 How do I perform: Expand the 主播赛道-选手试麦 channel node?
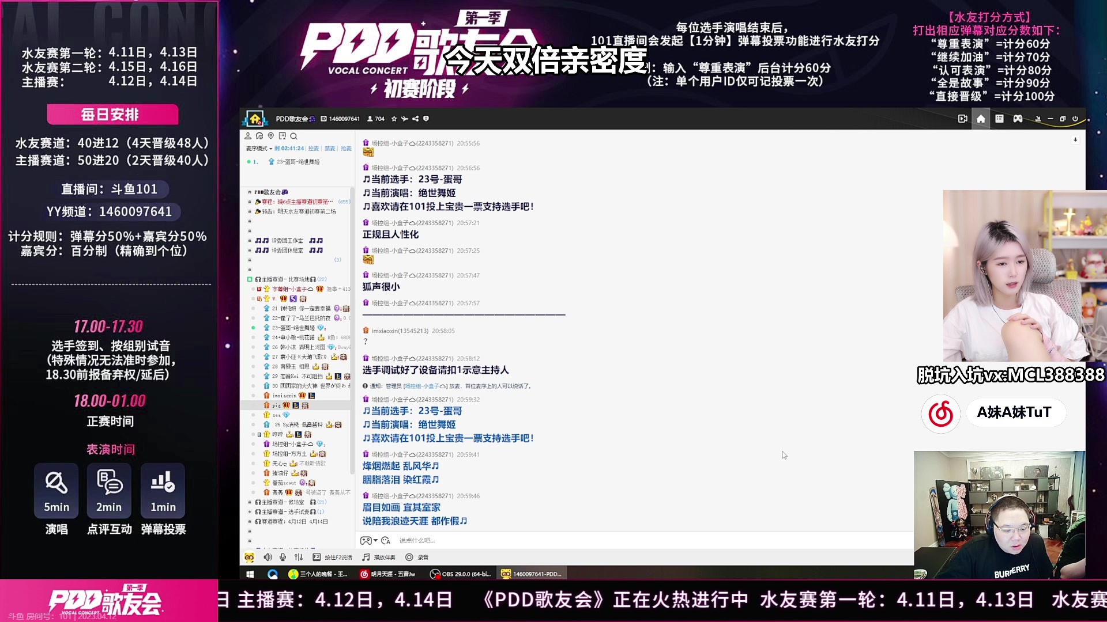click(x=250, y=511)
